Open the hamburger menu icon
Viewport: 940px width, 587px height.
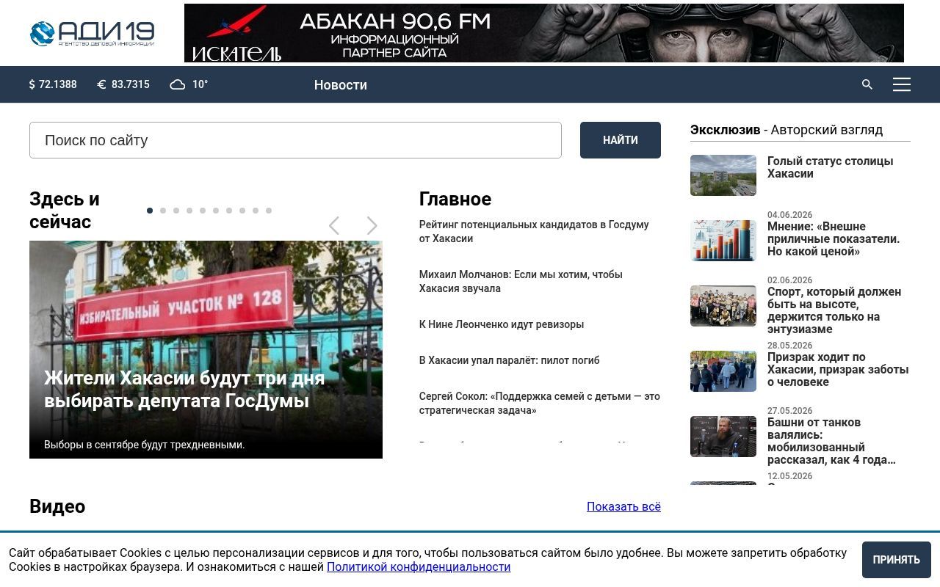click(902, 84)
